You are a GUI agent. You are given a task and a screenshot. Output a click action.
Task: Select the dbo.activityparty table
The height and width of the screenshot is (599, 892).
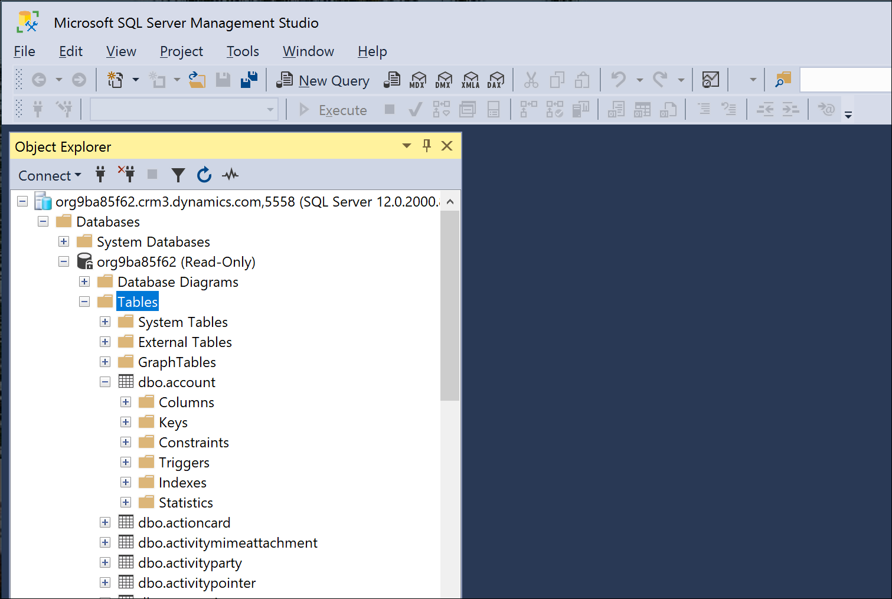coord(189,563)
